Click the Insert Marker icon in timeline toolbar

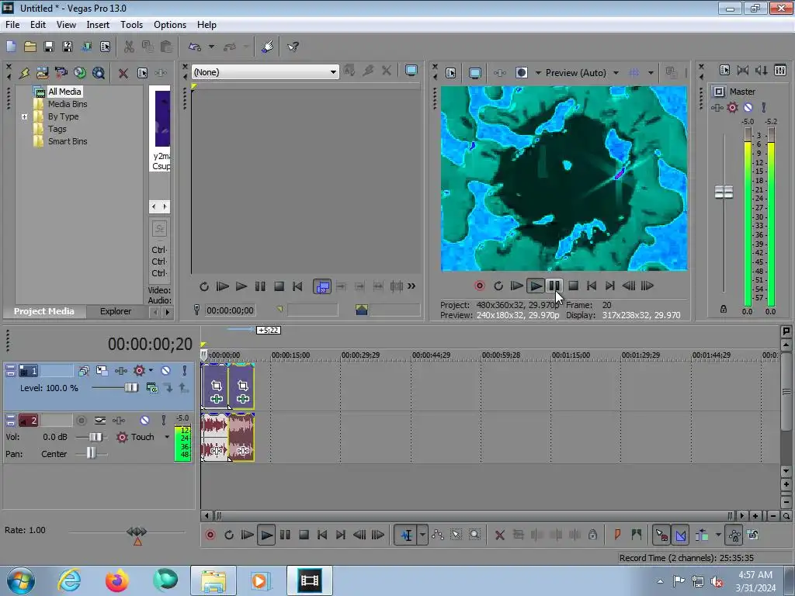click(x=618, y=535)
